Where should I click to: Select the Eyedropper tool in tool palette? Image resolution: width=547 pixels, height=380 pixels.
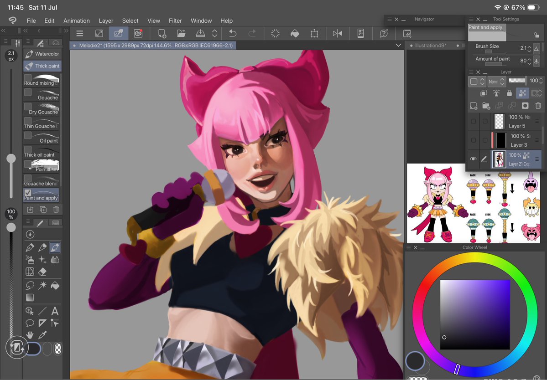pos(42,335)
